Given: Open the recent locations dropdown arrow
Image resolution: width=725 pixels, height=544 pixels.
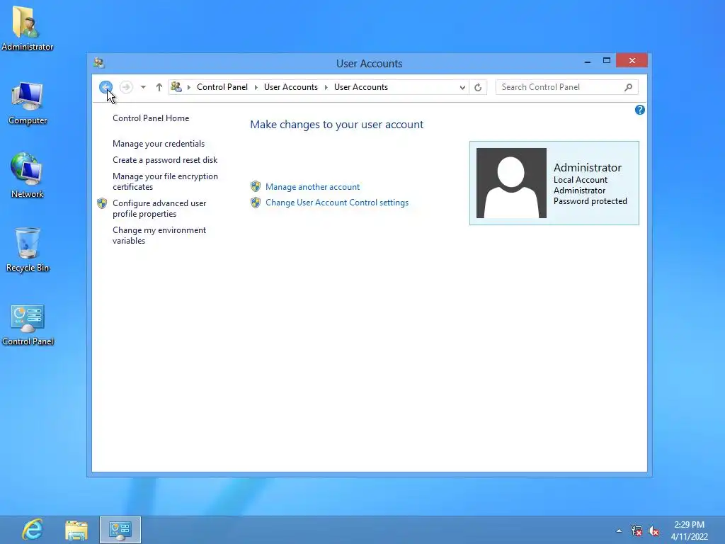Looking at the screenshot, I should tap(143, 87).
